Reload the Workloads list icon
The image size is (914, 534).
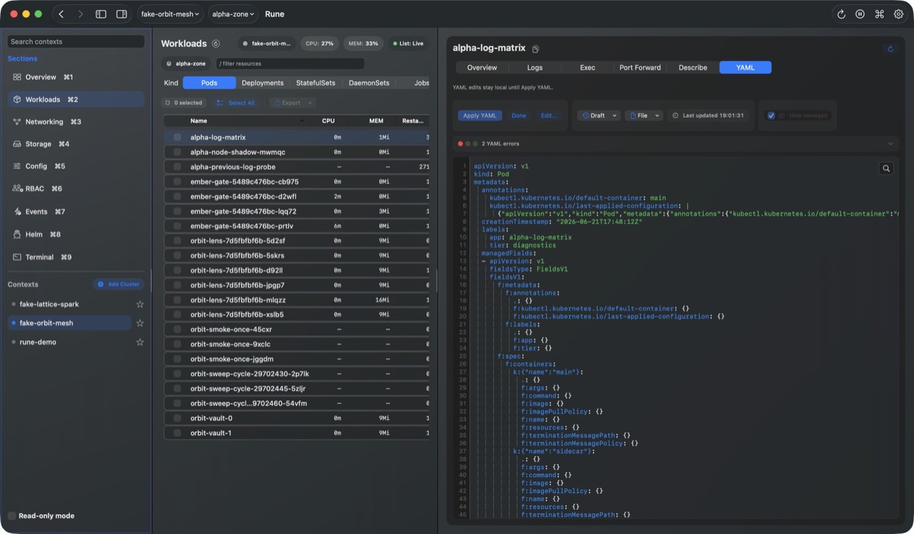pos(215,44)
